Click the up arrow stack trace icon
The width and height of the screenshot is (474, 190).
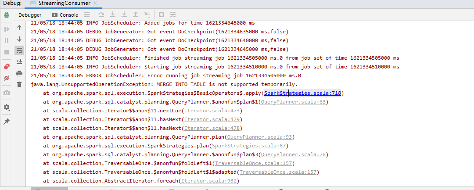tap(19, 28)
